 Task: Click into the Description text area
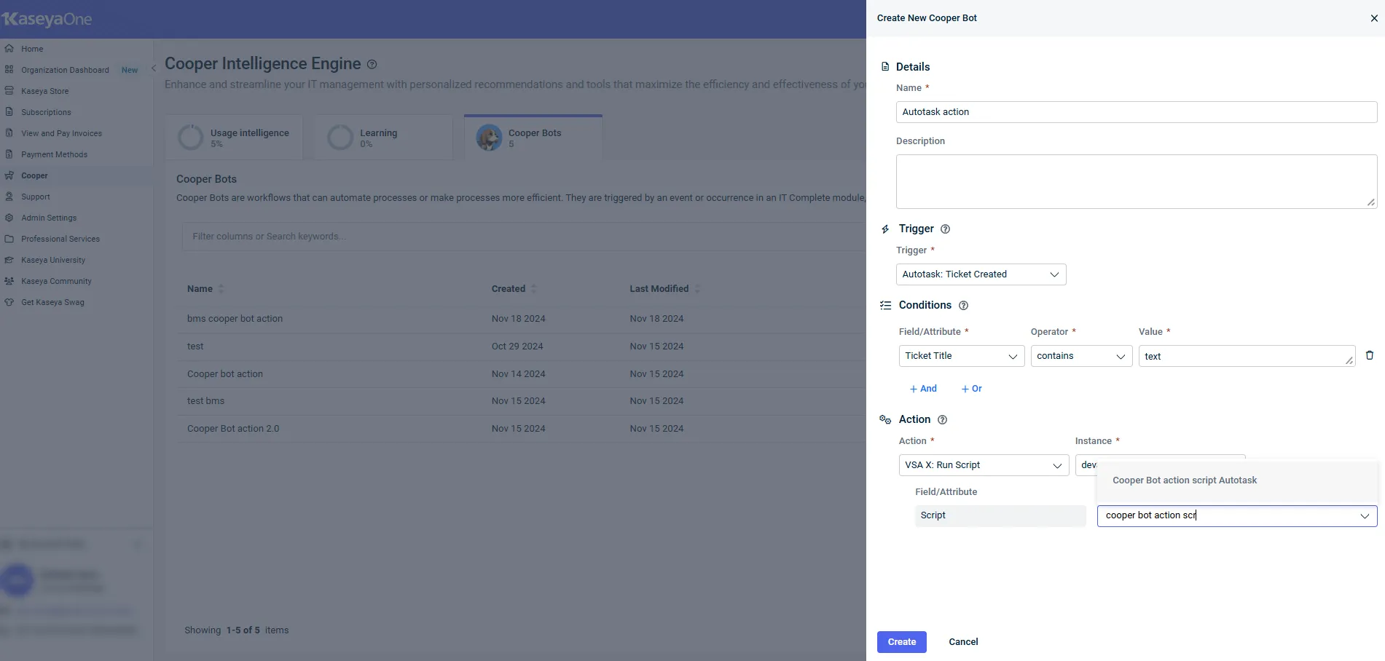click(1135, 181)
